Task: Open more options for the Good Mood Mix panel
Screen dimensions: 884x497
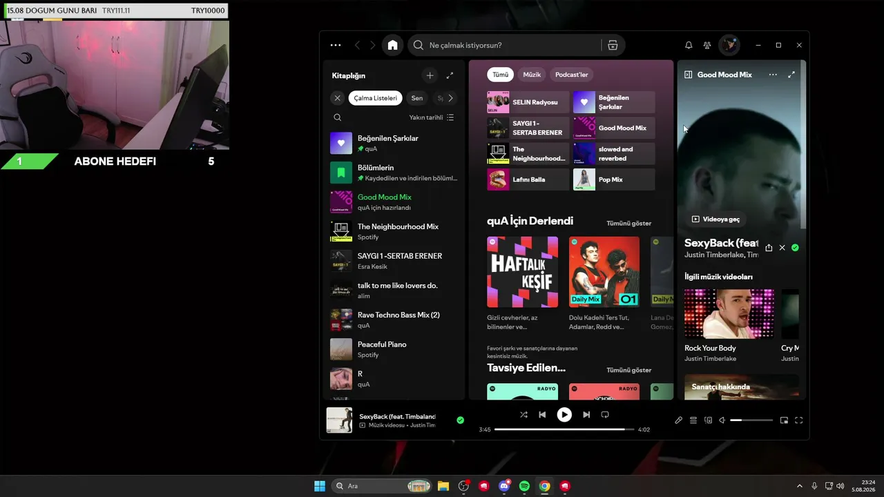Action: (x=773, y=75)
